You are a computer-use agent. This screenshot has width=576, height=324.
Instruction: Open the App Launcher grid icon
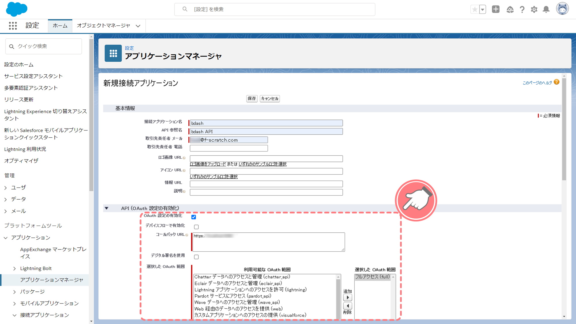tap(13, 26)
